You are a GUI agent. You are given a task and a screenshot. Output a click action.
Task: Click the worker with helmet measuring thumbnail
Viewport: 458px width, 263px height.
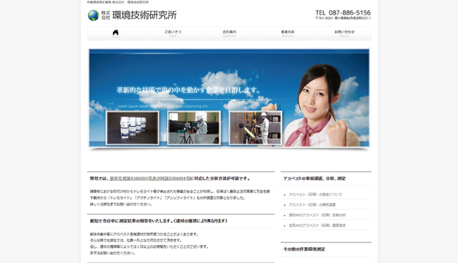[x=255, y=128]
